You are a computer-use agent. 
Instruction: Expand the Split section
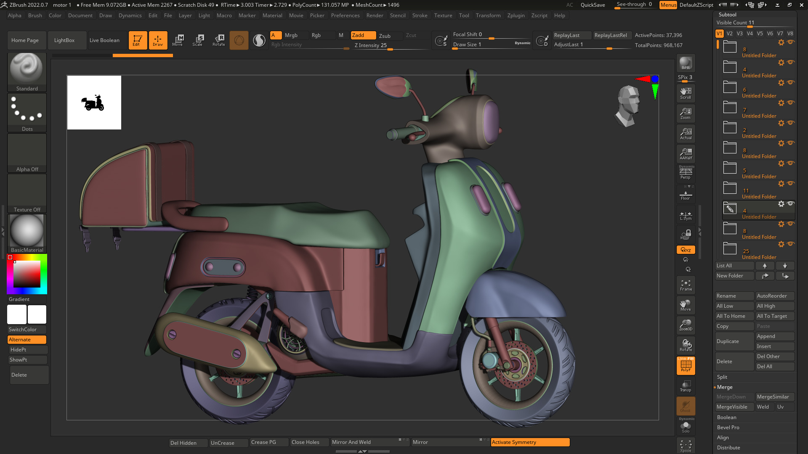coord(722,377)
